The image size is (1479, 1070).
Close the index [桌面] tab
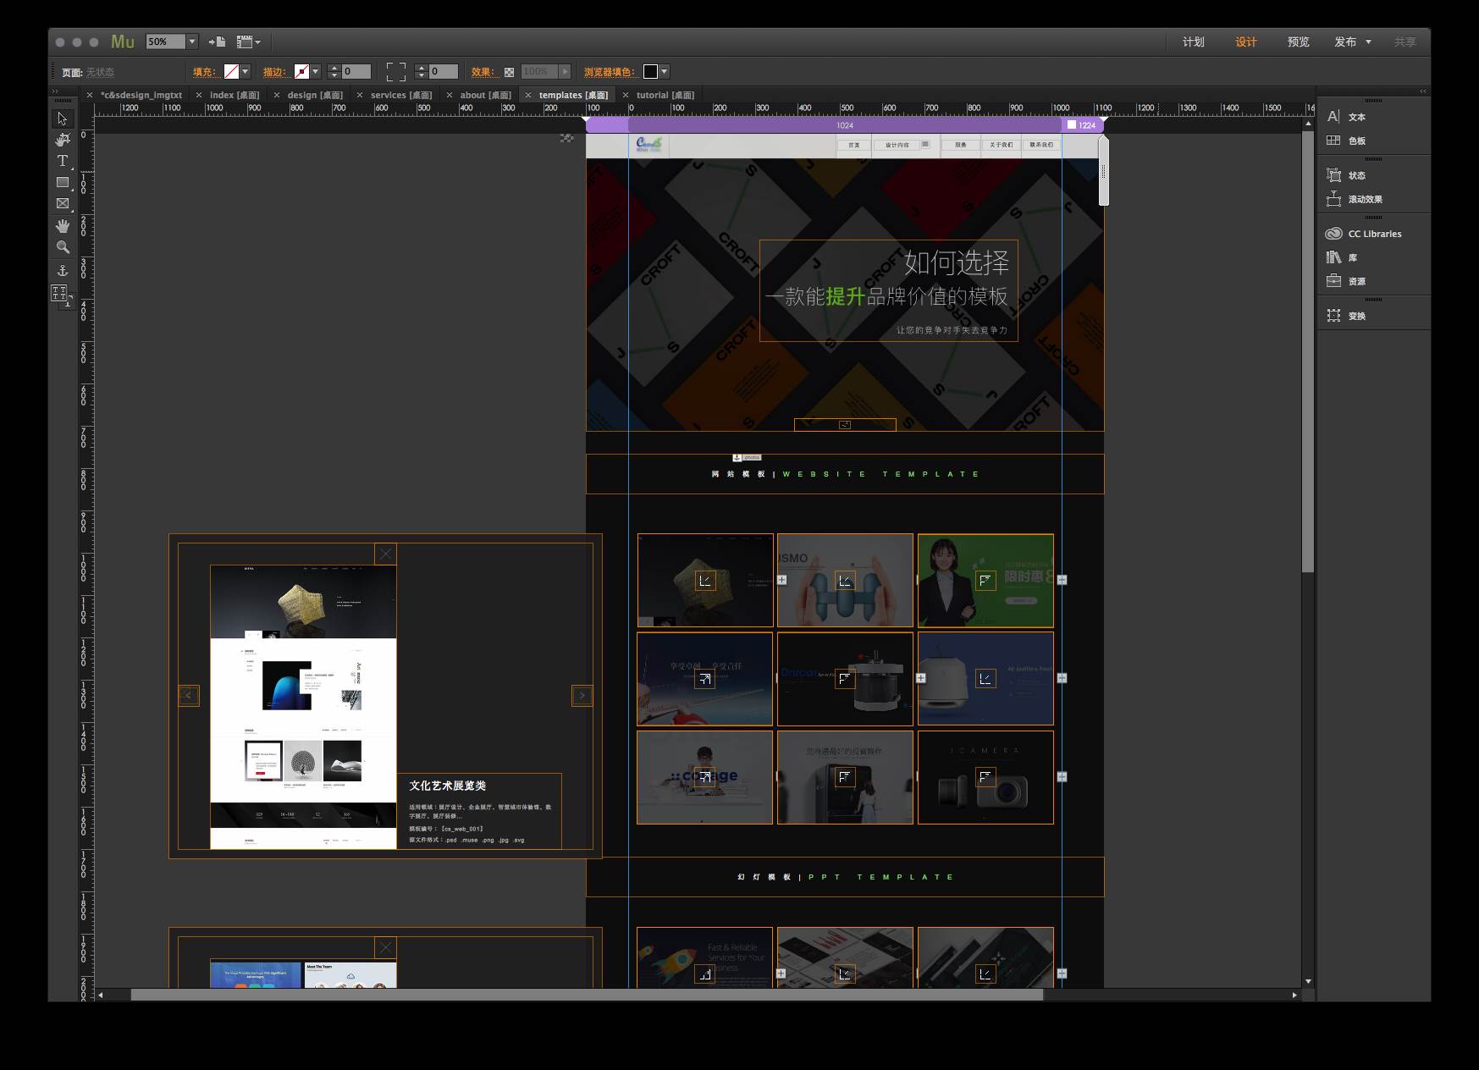(x=199, y=95)
